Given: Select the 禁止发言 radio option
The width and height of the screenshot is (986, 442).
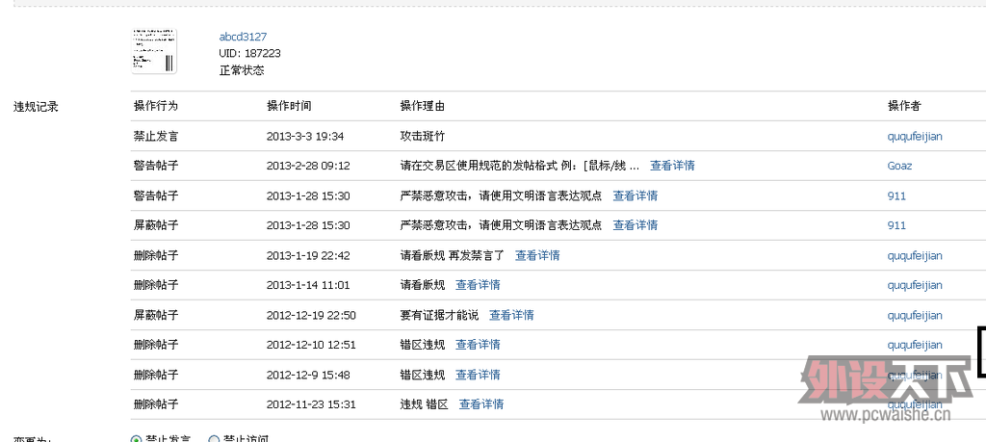Looking at the screenshot, I should [136, 439].
